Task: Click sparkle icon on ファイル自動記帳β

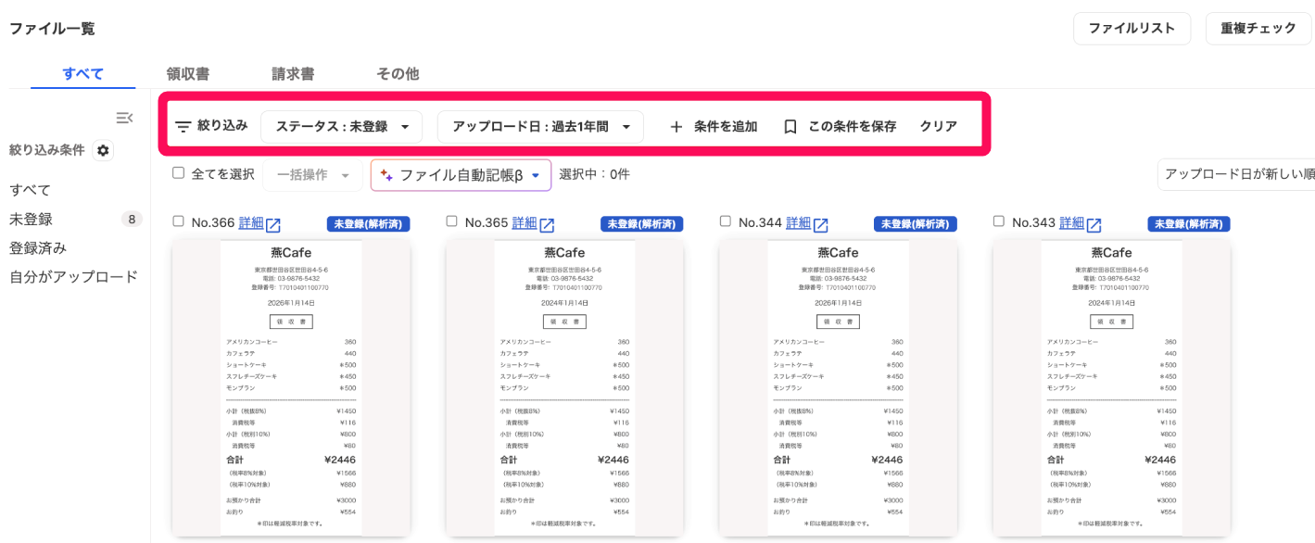Action: [386, 175]
